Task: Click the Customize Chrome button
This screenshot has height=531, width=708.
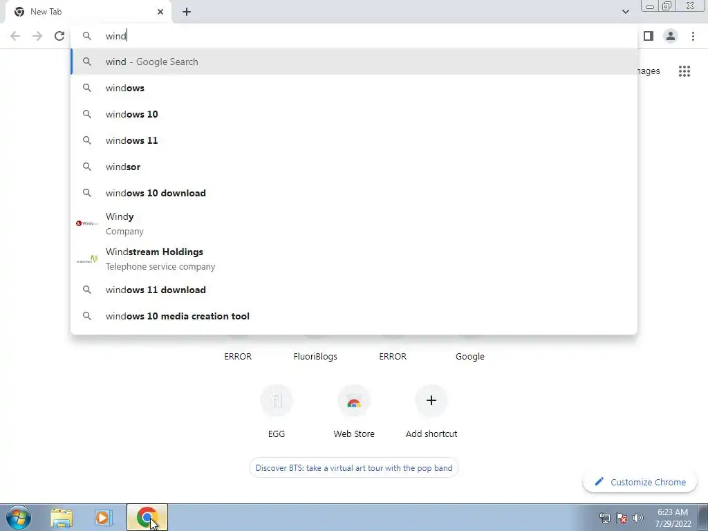Action: (641, 482)
